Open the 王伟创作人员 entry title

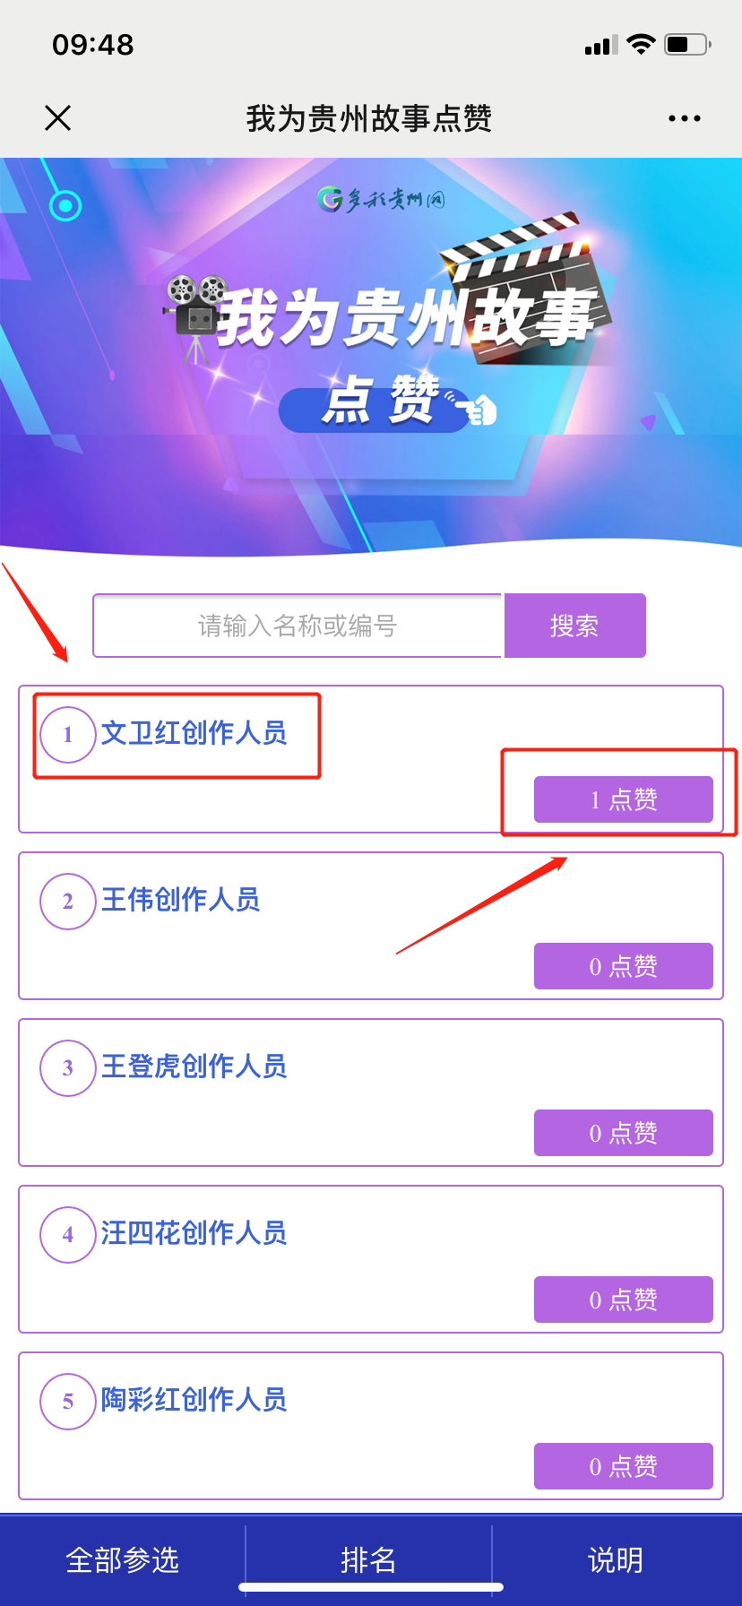point(180,900)
